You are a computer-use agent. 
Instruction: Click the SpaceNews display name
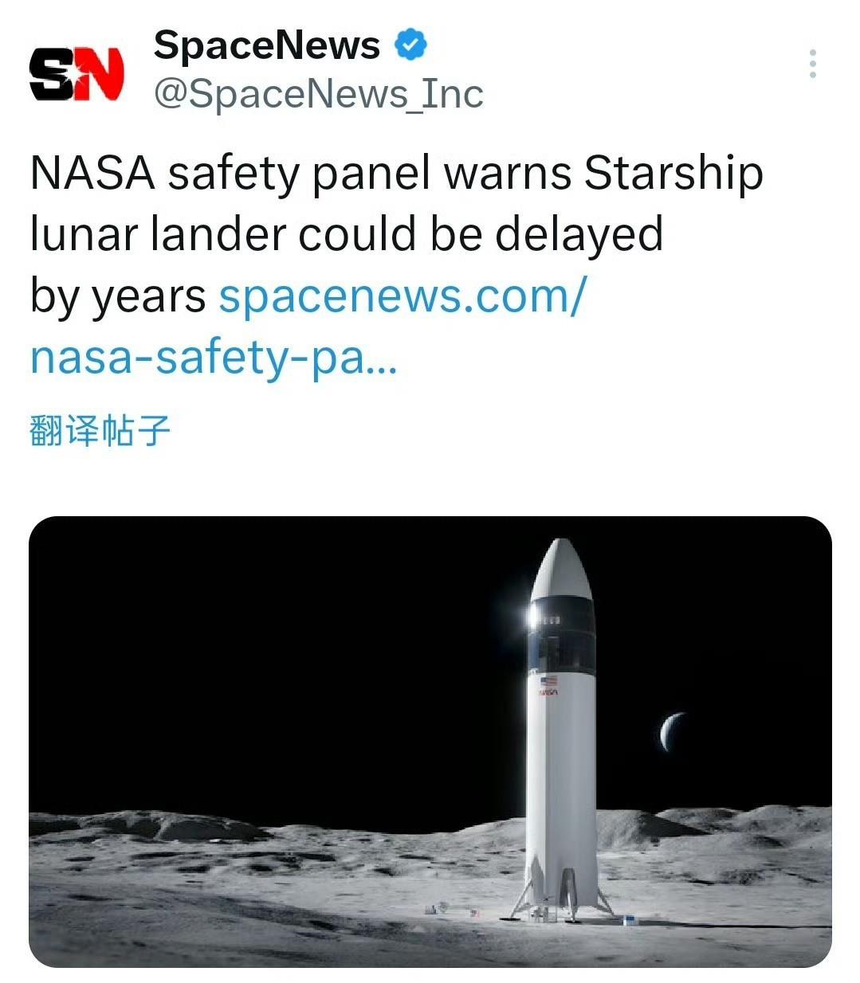(267, 45)
